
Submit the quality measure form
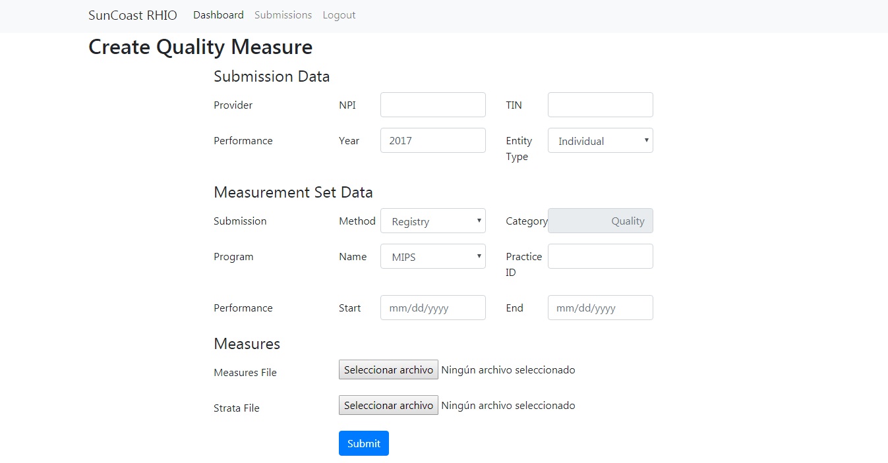coord(364,443)
